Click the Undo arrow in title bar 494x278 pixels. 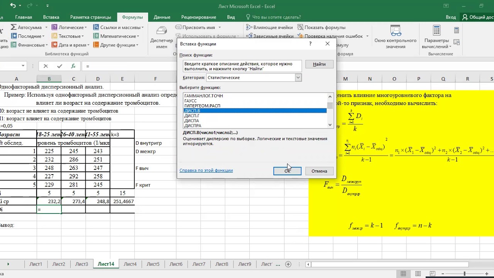pyautogui.click(x=13, y=6)
